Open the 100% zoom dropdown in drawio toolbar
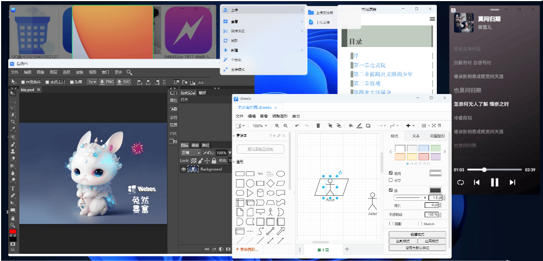This screenshot has width=543, height=261. pyautogui.click(x=260, y=126)
